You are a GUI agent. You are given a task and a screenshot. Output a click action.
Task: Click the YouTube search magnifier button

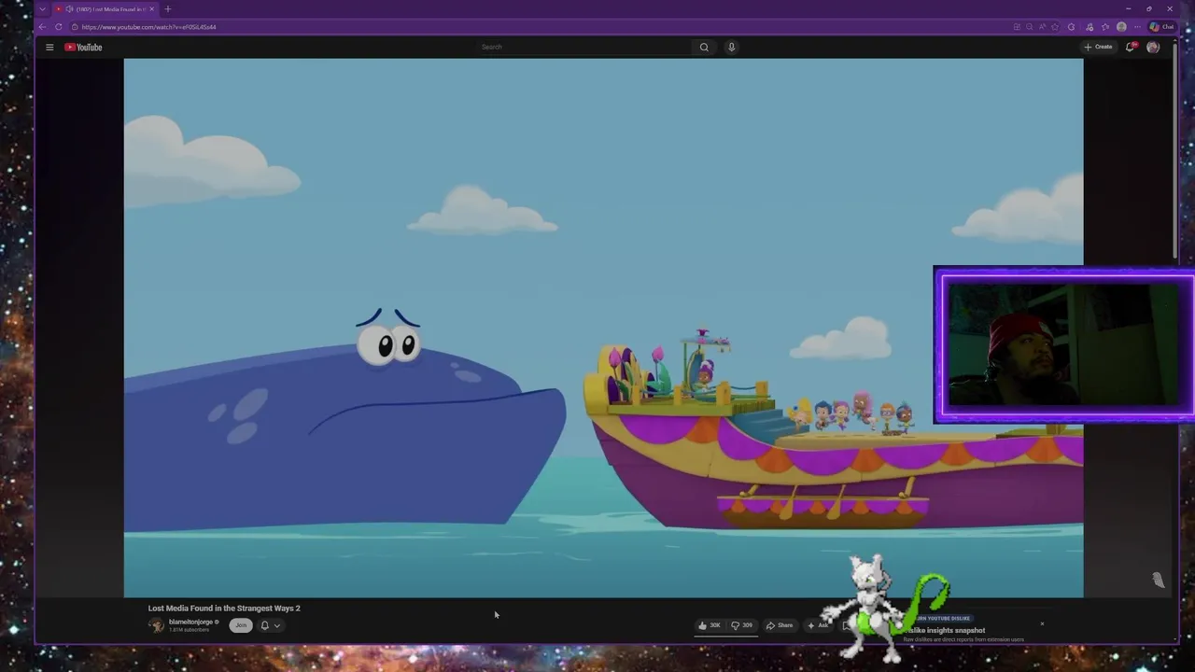click(704, 47)
